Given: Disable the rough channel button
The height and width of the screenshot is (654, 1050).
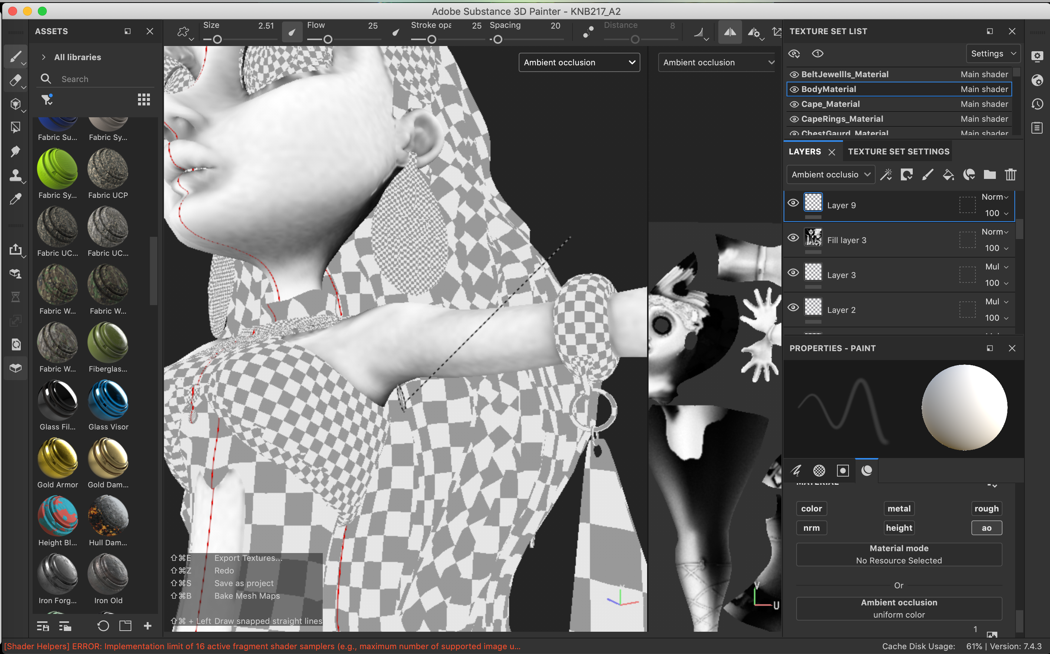Looking at the screenshot, I should coord(986,509).
